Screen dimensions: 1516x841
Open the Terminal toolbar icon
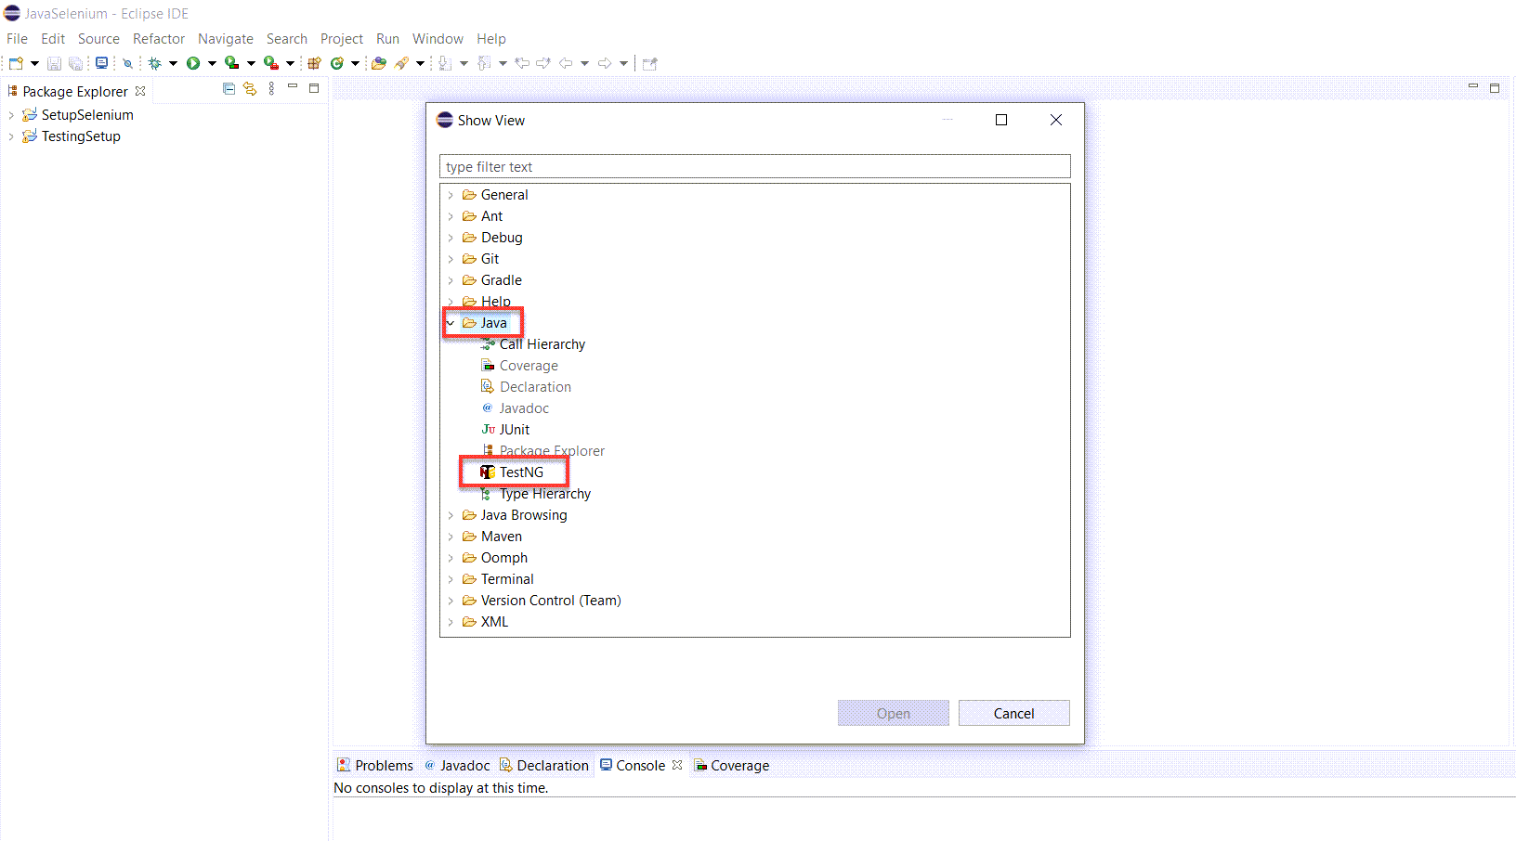101,63
